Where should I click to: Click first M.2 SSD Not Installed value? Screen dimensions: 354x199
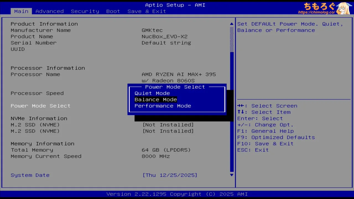[168, 125]
